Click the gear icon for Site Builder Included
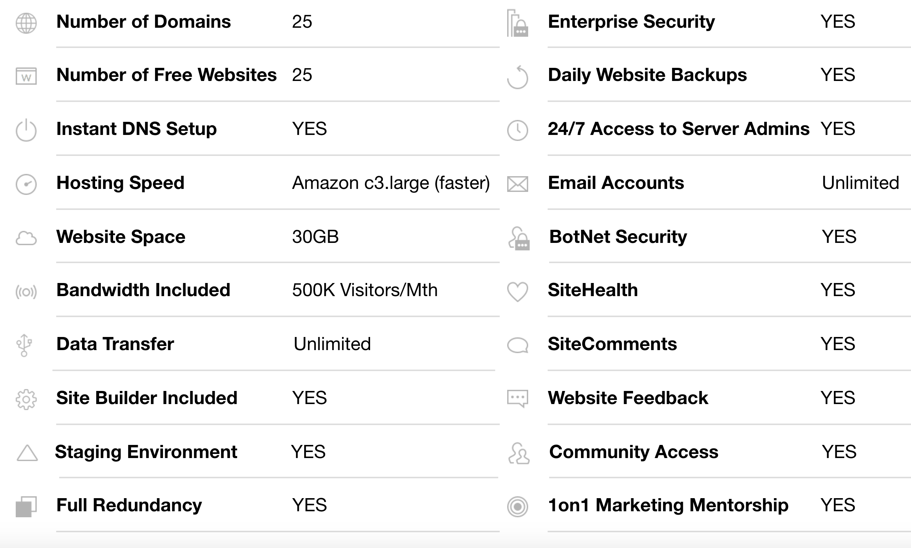The width and height of the screenshot is (911, 548). coord(26,400)
